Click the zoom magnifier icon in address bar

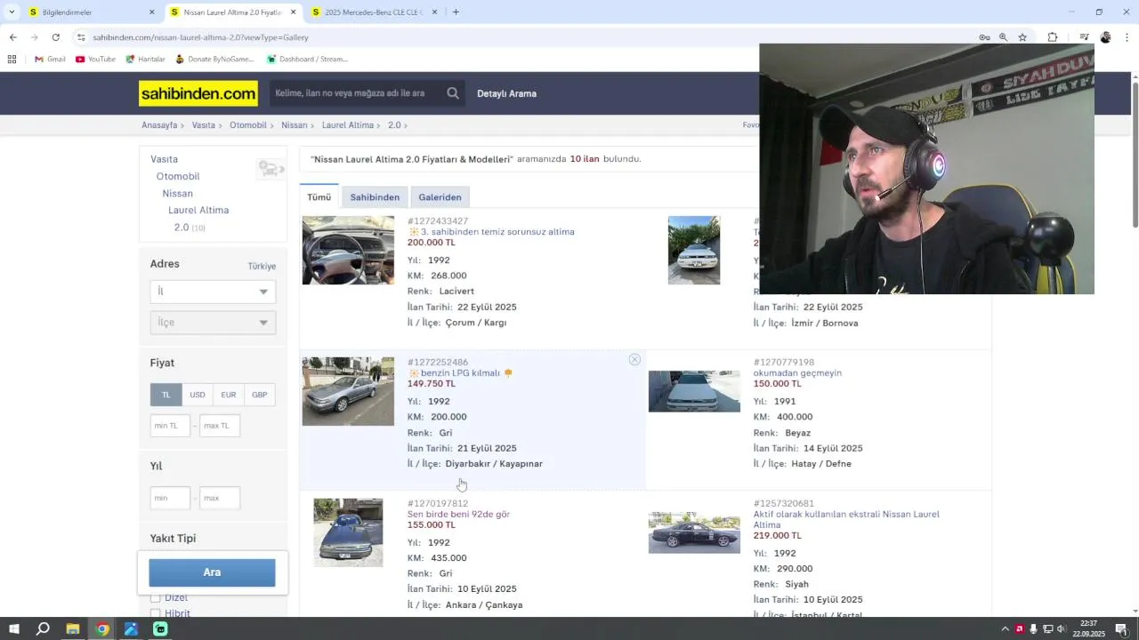(x=1003, y=37)
